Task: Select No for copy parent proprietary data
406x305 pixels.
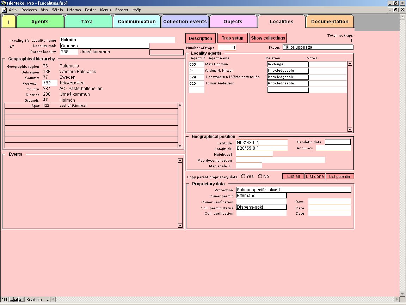Action: point(260,176)
